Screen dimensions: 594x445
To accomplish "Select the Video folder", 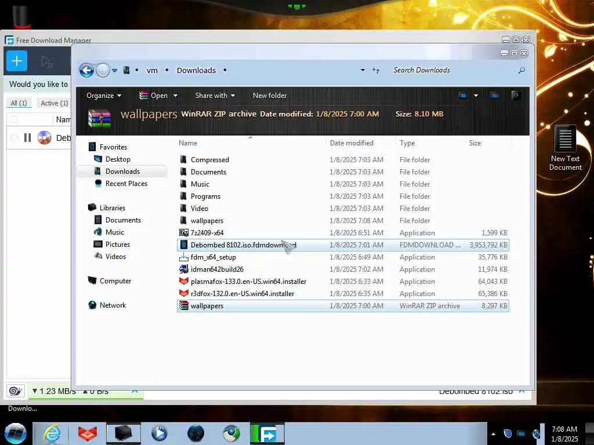I will tap(343, 208).
